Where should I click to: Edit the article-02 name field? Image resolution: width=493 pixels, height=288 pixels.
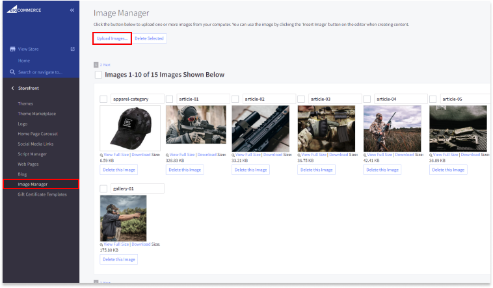pyautogui.click(x=269, y=99)
